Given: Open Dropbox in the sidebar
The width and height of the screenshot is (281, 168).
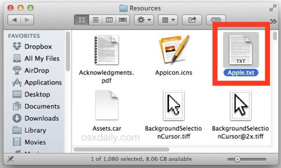Looking at the screenshot, I should click(x=38, y=46).
